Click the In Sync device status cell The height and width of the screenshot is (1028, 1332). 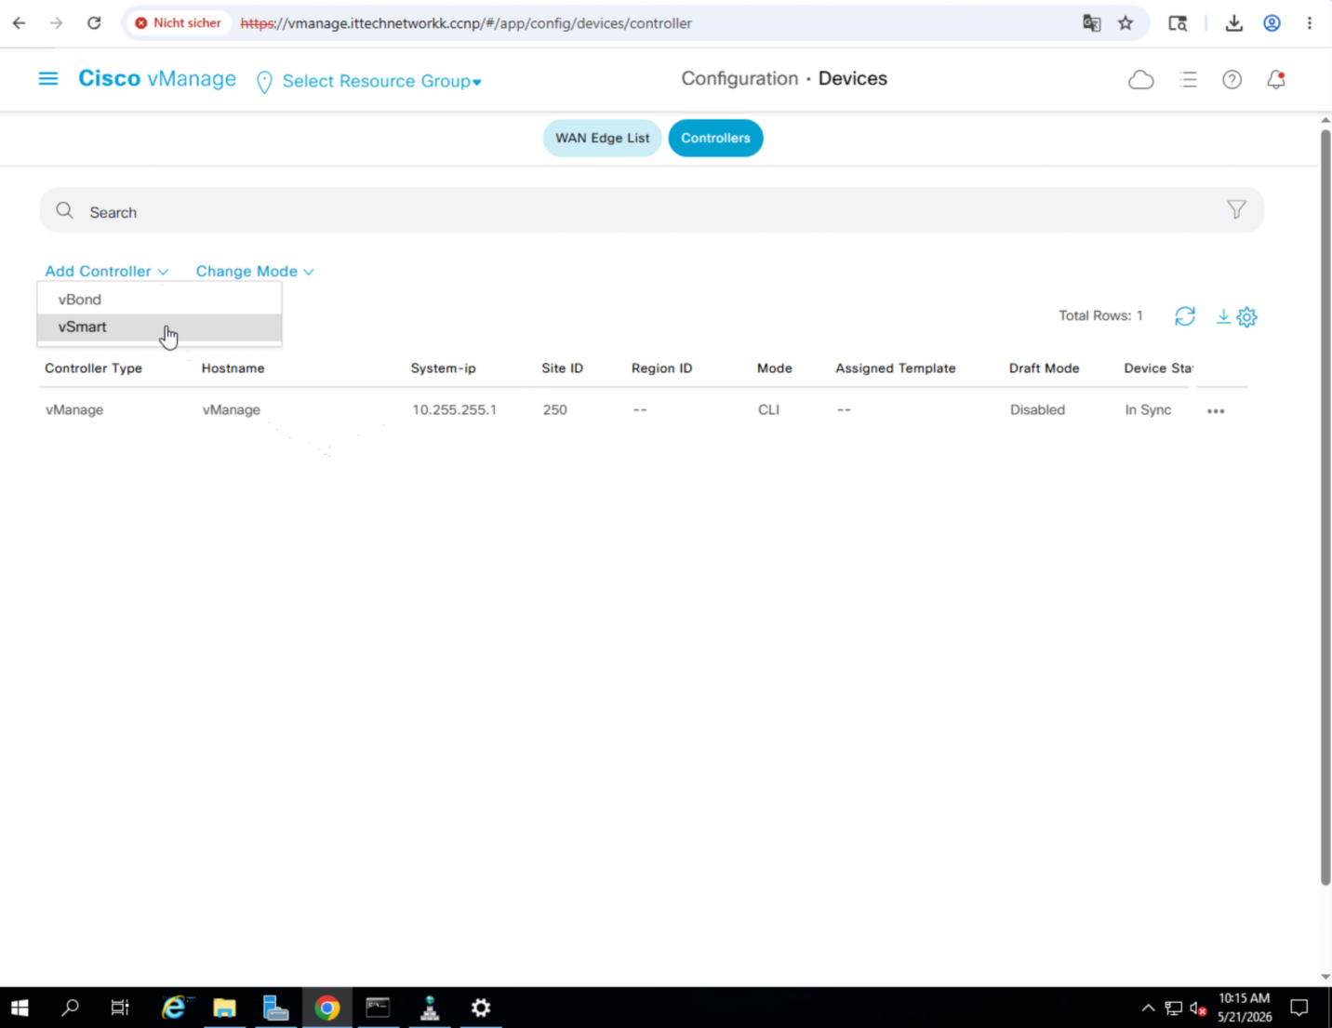[x=1148, y=410]
